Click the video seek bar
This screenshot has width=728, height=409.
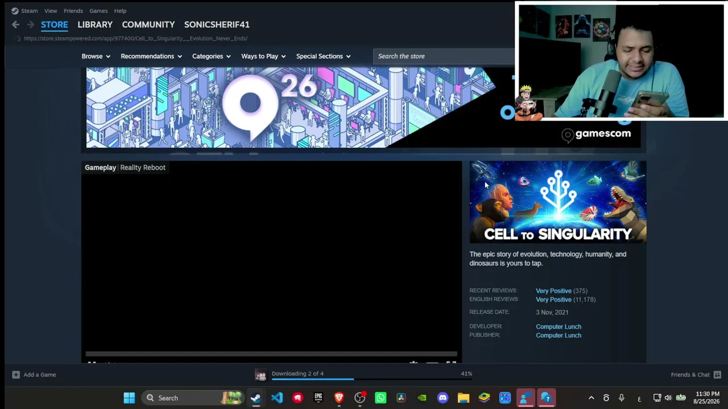[271, 354]
